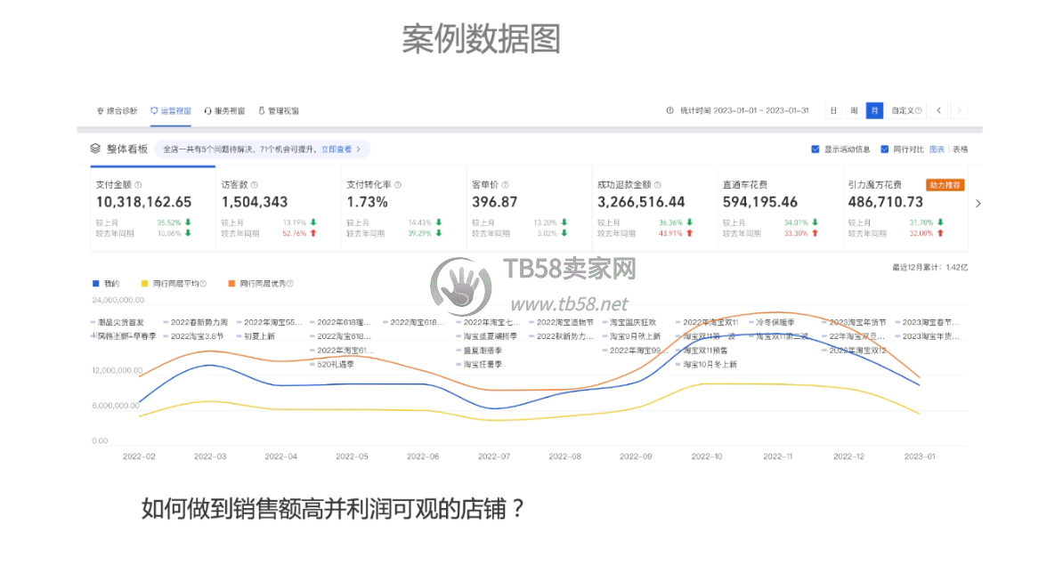Select the 成功退款金额 value 3,266,516.44
Screen dimensions: 1063x573
point(641,202)
